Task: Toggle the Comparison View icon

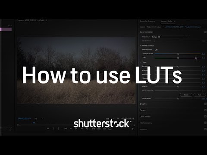Action: (110, 129)
